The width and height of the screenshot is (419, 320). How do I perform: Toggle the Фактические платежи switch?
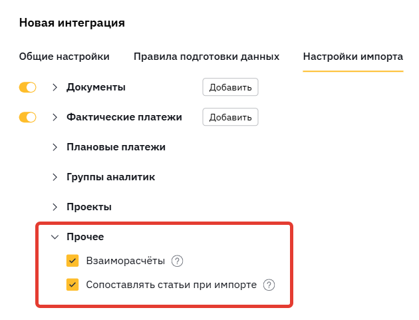(x=27, y=117)
